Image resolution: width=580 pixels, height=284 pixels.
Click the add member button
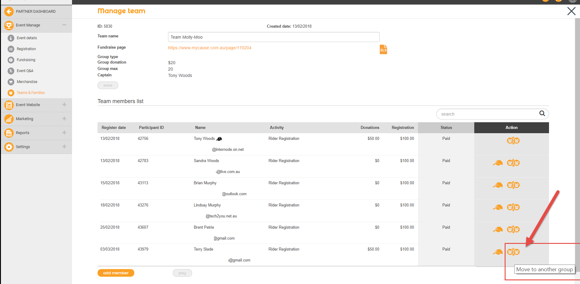pos(116,273)
